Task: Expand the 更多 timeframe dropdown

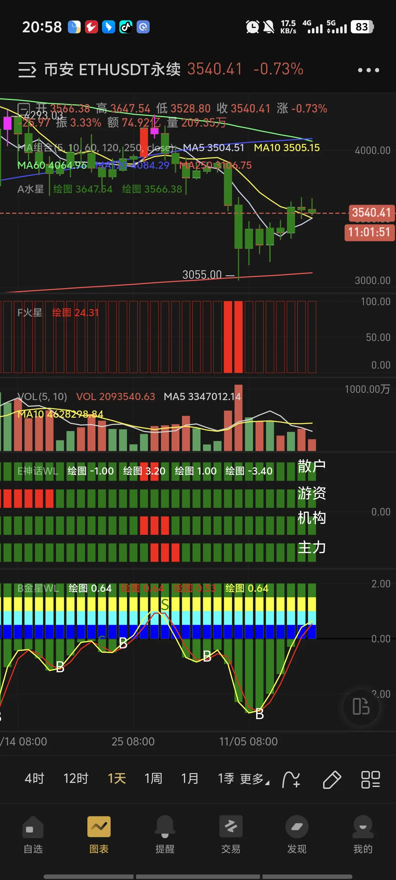Action: coord(255,779)
